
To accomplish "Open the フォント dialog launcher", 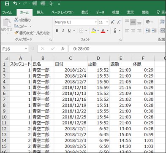I will pyautogui.click(x=120, y=40).
